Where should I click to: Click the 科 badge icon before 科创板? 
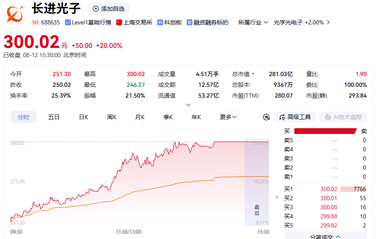160,22
